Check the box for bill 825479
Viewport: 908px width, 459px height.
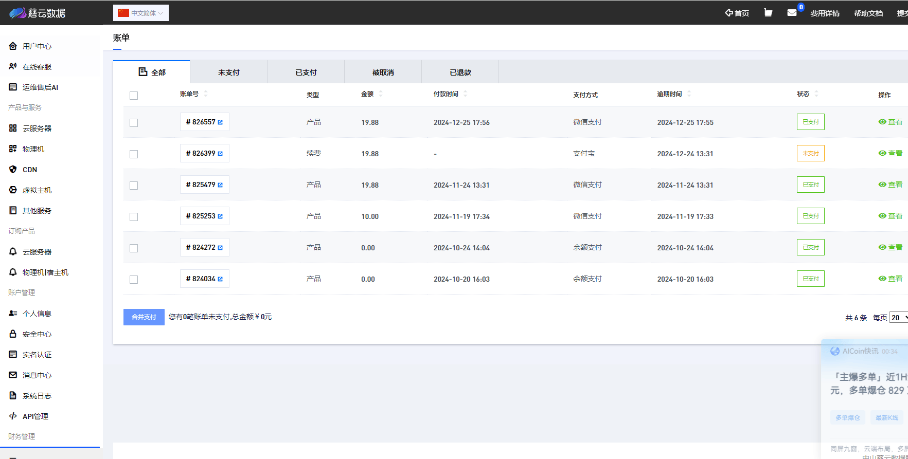134,186
